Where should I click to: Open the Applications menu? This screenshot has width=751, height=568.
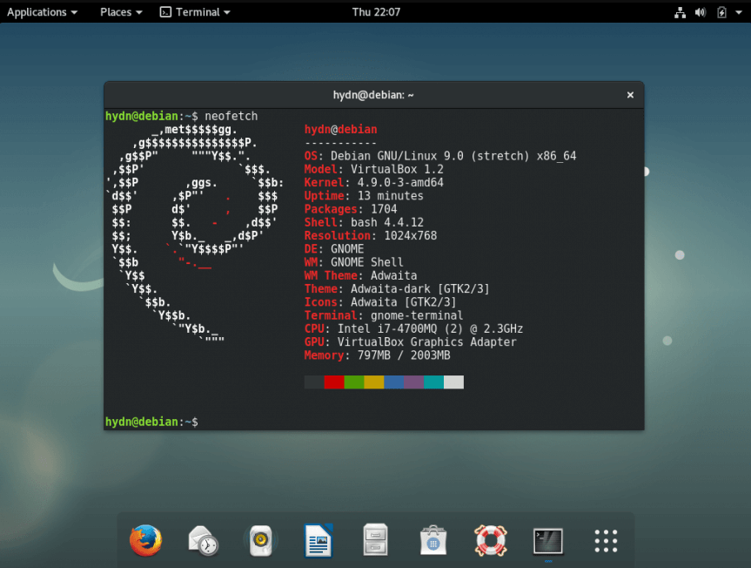click(x=42, y=12)
